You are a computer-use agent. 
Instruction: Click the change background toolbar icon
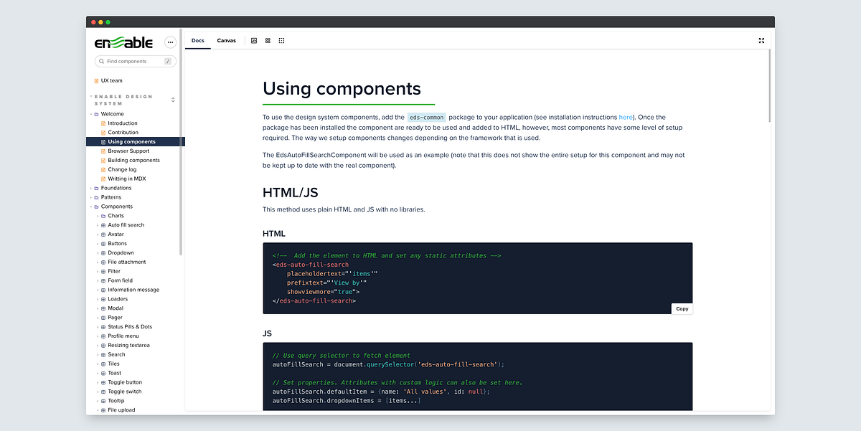(x=254, y=41)
